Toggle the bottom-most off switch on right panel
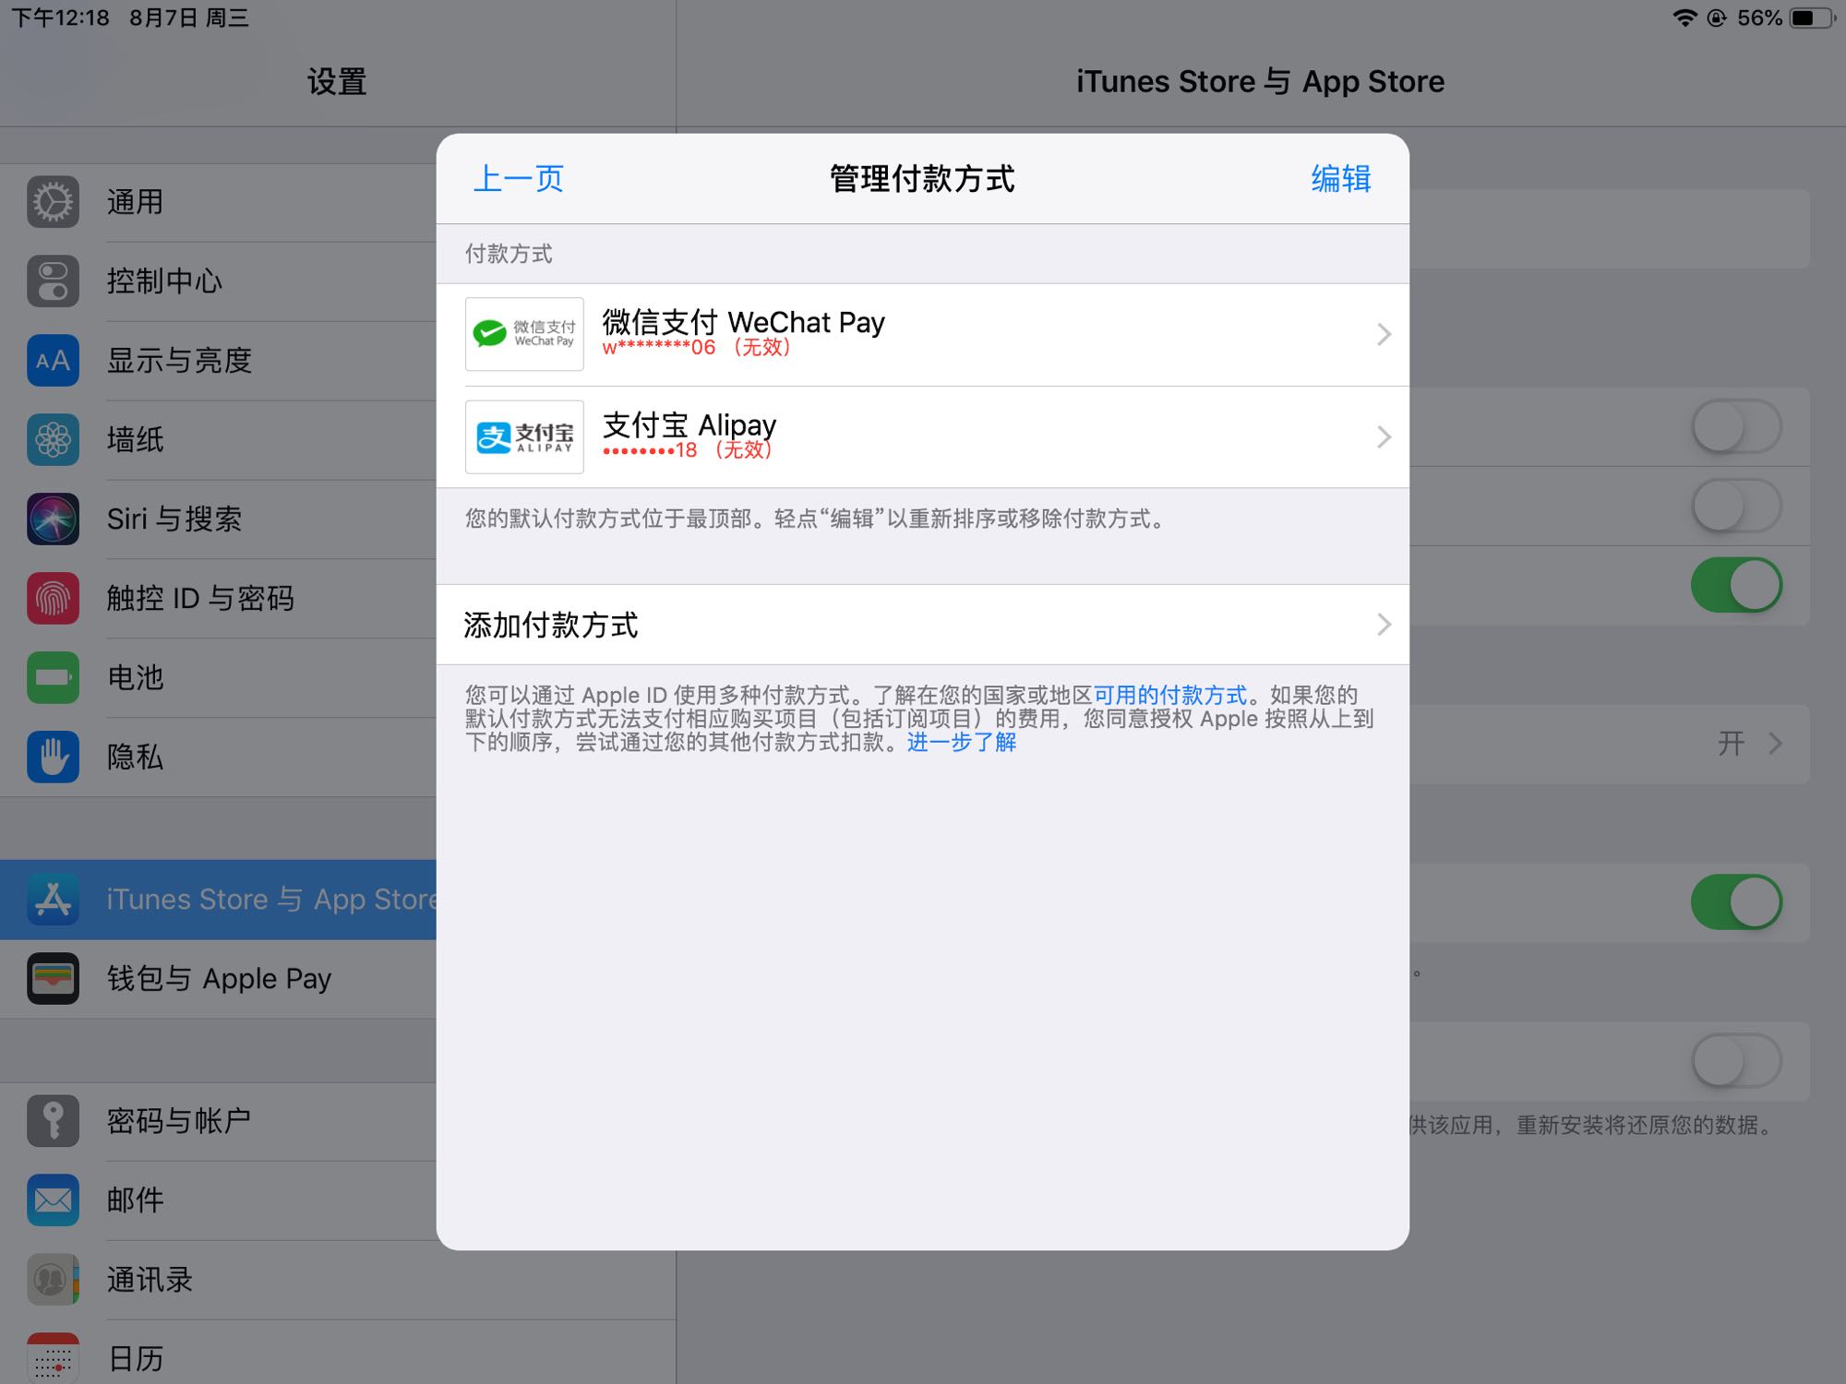This screenshot has height=1384, width=1846. pyautogui.click(x=1735, y=1060)
